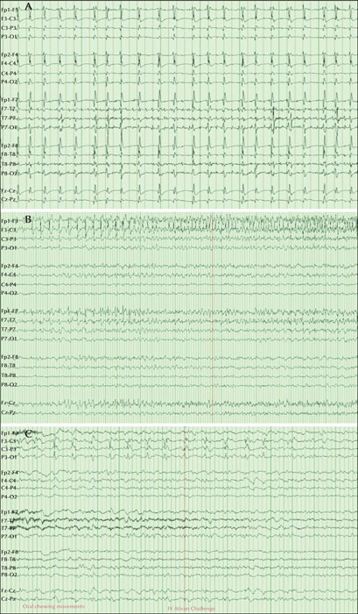Click the P3-O1 channel label in panel A

click(10, 37)
